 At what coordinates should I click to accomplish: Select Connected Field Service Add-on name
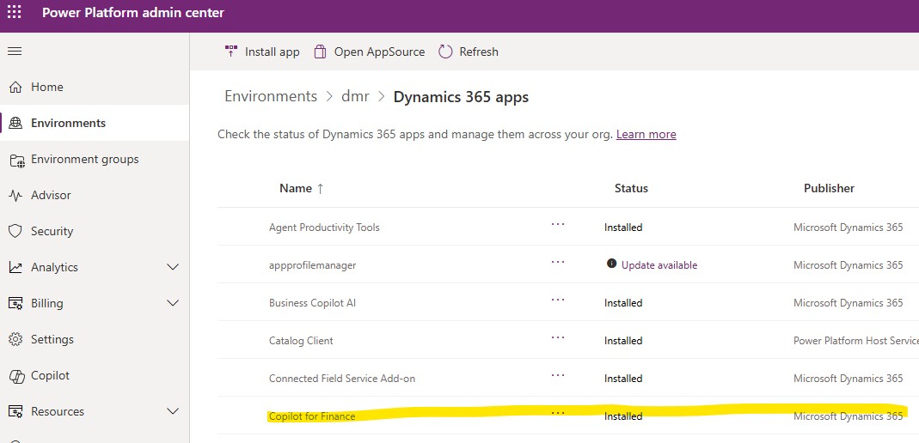341,378
